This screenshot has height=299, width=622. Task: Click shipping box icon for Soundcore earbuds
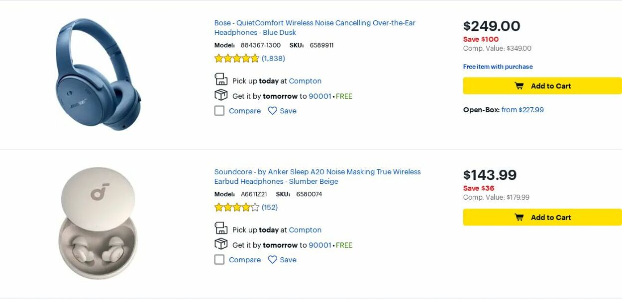coord(221,244)
